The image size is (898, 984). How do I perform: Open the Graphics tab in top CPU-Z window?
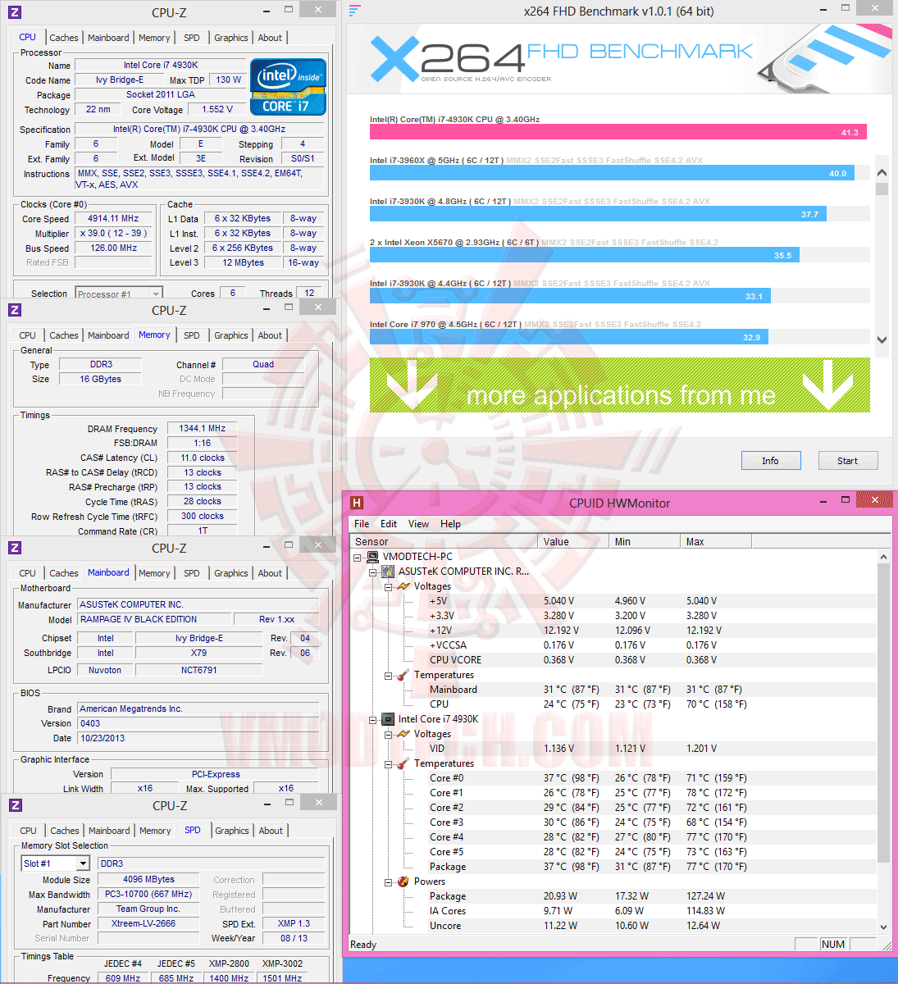pyautogui.click(x=231, y=38)
